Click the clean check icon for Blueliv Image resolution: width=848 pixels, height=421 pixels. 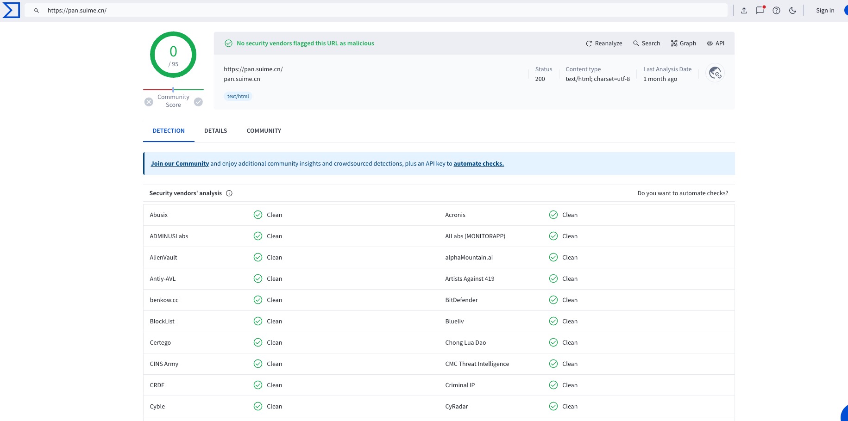553,321
